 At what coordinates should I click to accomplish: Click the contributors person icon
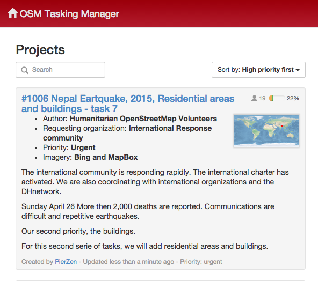(x=254, y=98)
